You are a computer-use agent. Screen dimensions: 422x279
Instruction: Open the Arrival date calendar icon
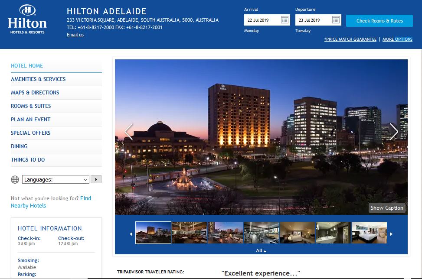coord(285,20)
